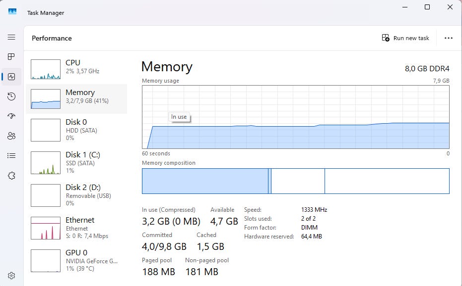Select Disk 2 (D:) Removable item
This screenshot has height=286, width=462.
tap(76, 195)
